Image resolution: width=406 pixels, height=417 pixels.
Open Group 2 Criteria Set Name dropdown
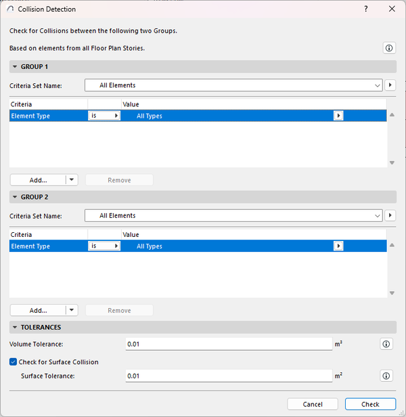tap(233, 215)
